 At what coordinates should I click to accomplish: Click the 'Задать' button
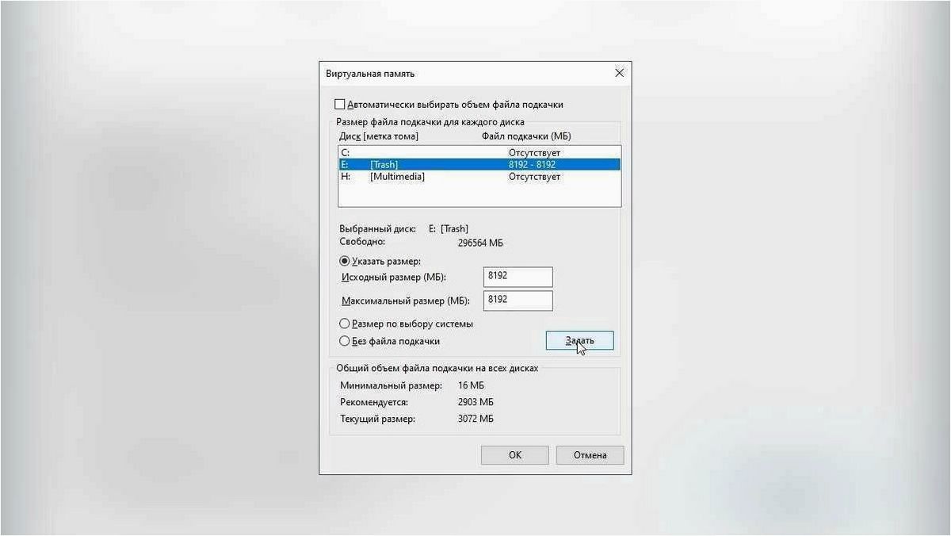579,341
